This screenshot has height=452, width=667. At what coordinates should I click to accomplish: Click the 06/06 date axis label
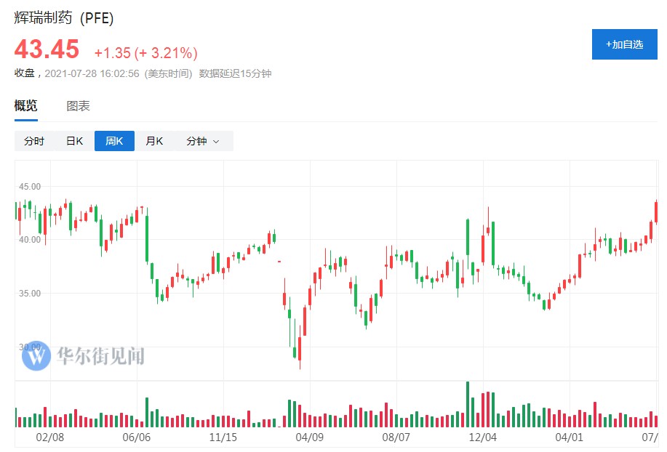pos(136,437)
